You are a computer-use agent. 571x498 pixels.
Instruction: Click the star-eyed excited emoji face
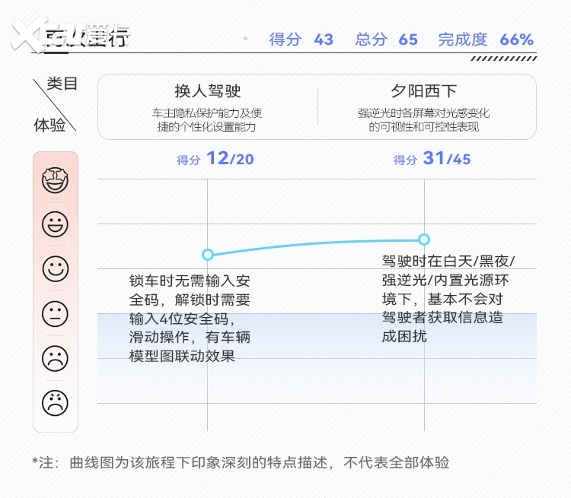pos(55,180)
